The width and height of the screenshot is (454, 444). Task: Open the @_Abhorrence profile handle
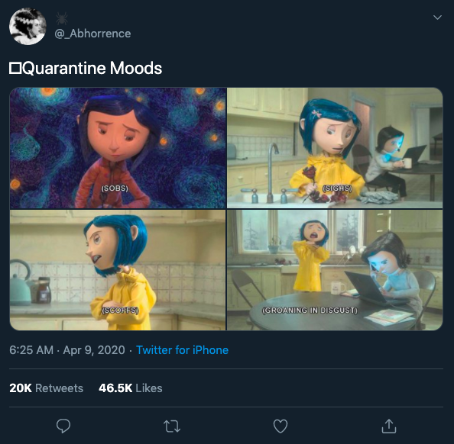tap(92, 34)
